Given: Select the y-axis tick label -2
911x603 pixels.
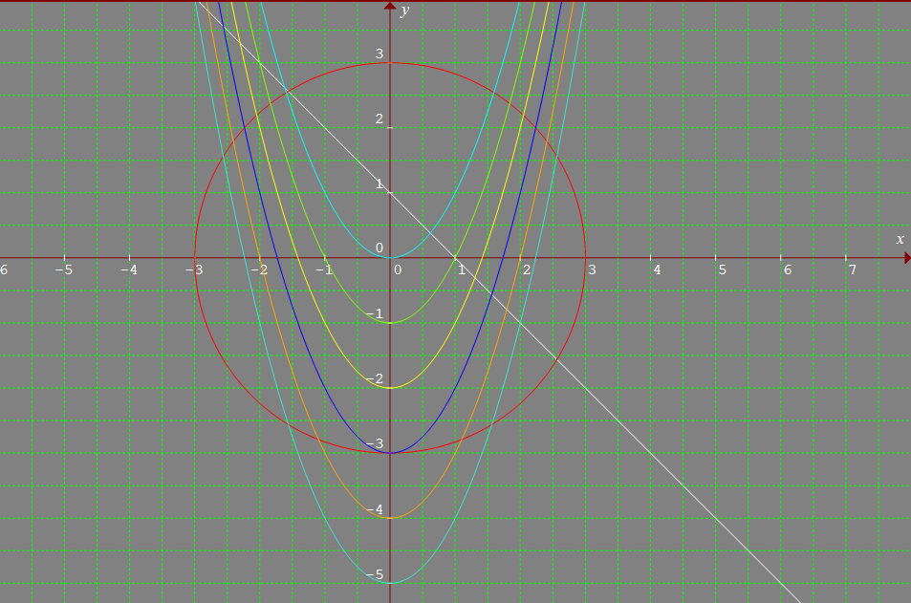Looking at the screenshot, I should click(x=376, y=379).
